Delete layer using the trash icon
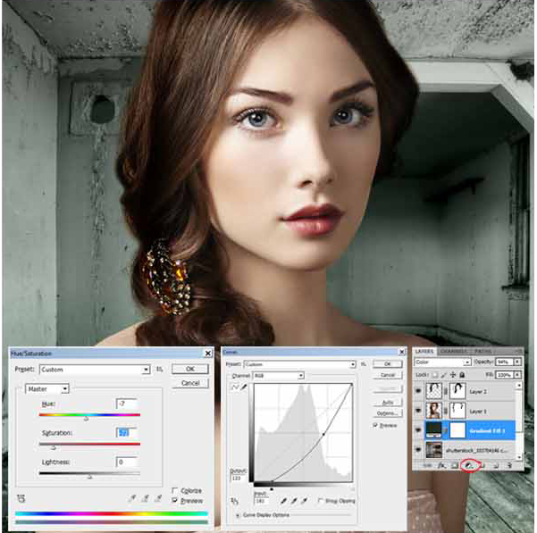The width and height of the screenshot is (537, 533). (x=509, y=466)
